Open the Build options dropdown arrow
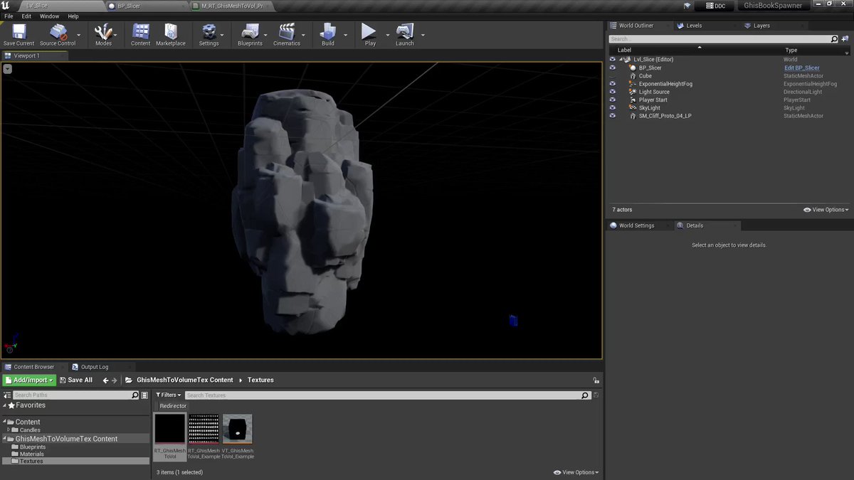 click(x=346, y=34)
